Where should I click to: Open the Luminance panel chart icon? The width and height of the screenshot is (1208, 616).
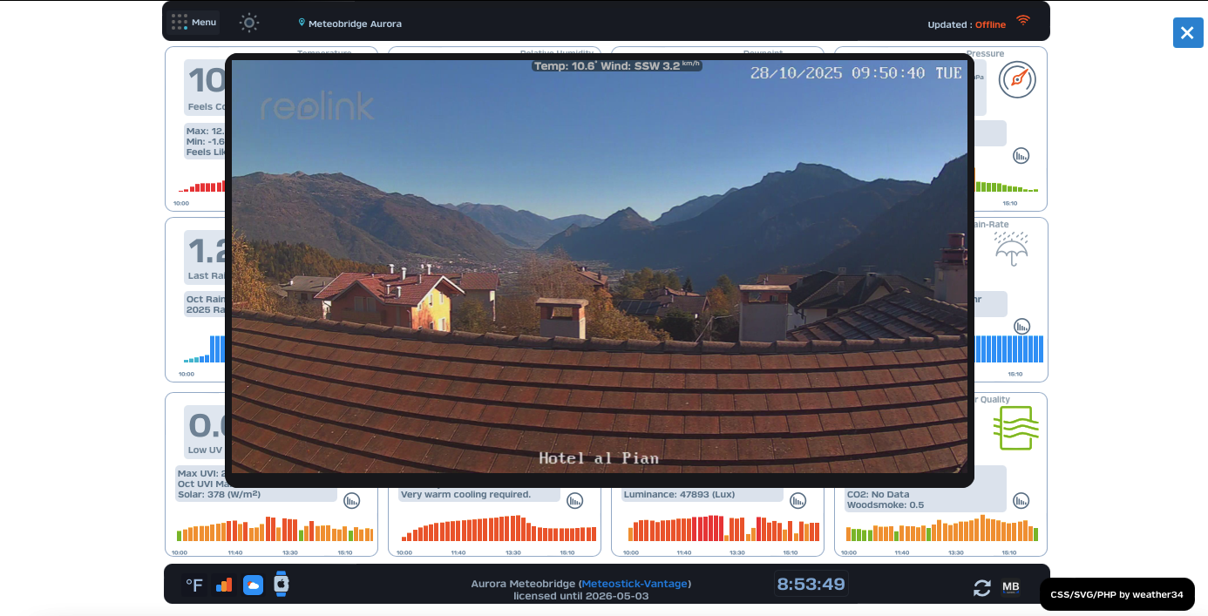pyautogui.click(x=797, y=501)
